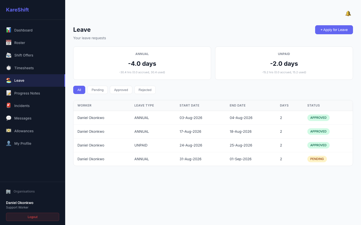Click the Logout button

33,217
